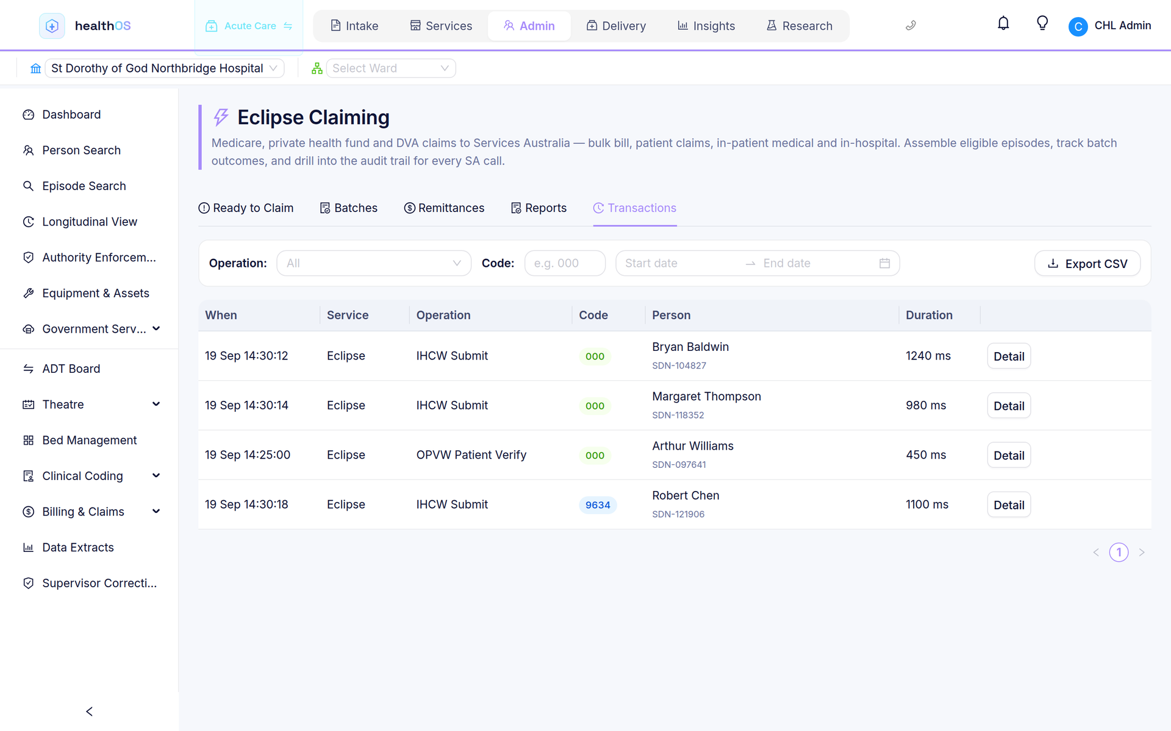Open the Select Ward dropdown

pyautogui.click(x=391, y=68)
